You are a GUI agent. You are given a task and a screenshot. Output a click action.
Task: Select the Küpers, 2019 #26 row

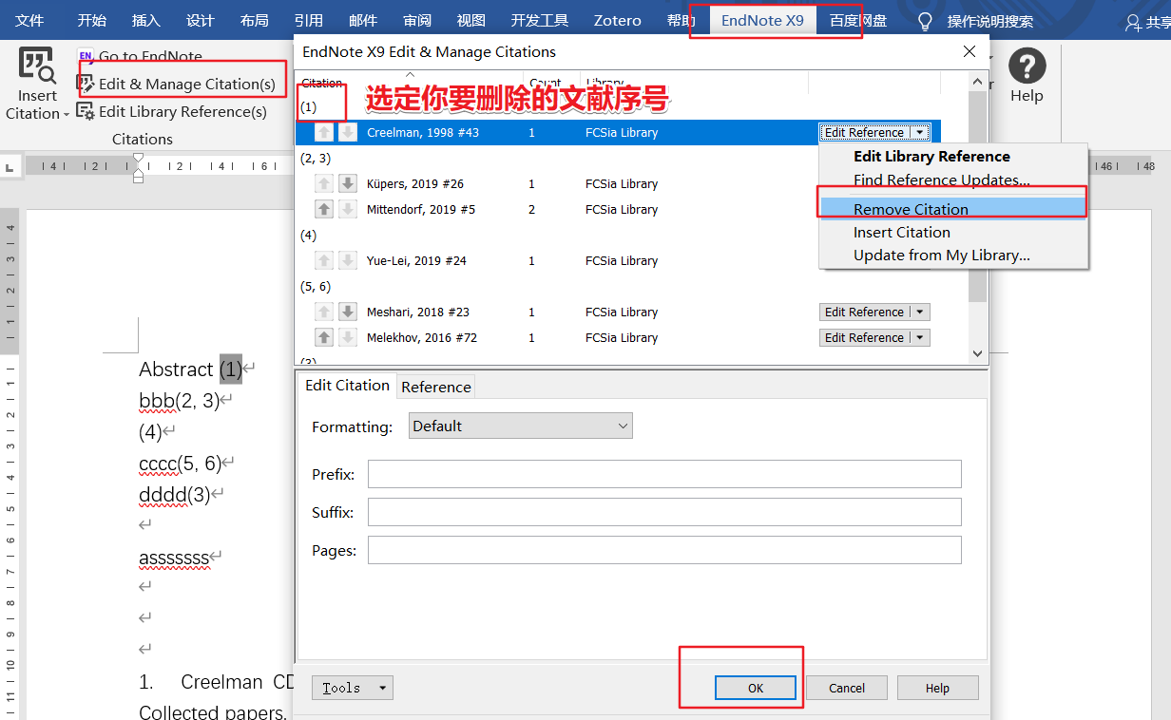(617, 183)
